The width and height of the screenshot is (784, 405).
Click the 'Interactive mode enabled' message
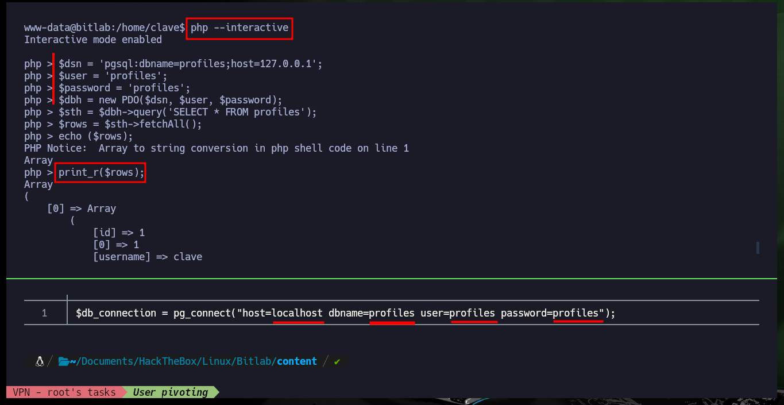[93, 40]
